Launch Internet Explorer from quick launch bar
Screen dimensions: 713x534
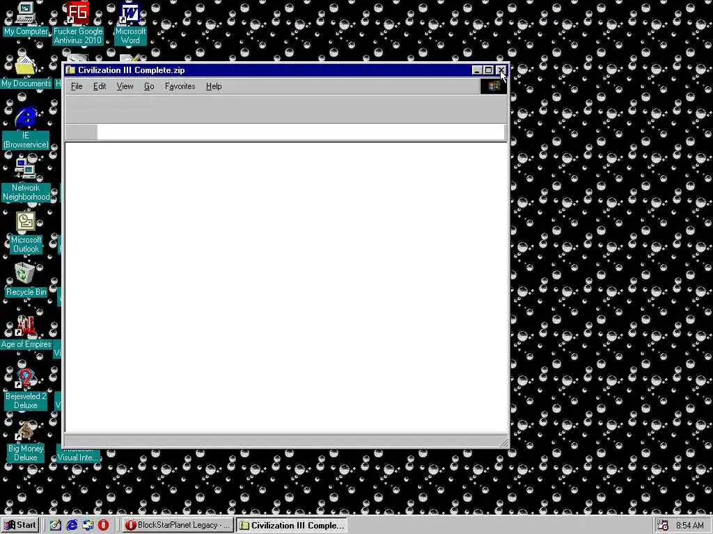coord(72,525)
